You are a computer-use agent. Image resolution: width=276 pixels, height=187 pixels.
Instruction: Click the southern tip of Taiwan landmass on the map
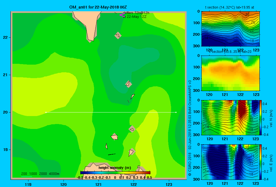tap(91, 40)
